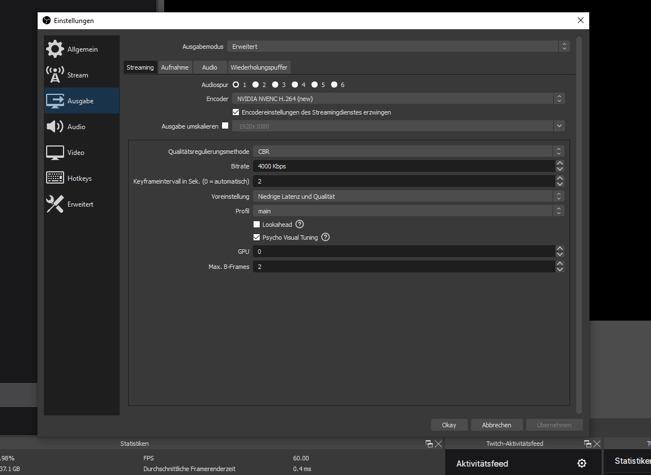The image size is (651, 475).
Task: Open the Aktivitätsfeed settings gear
Action: click(x=582, y=463)
